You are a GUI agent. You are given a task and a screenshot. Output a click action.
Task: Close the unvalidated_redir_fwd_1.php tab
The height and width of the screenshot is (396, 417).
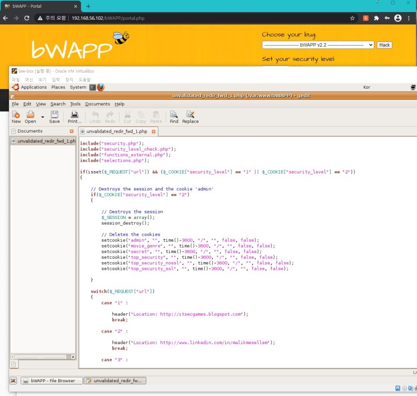pyautogui.click(x=153, y=131)
